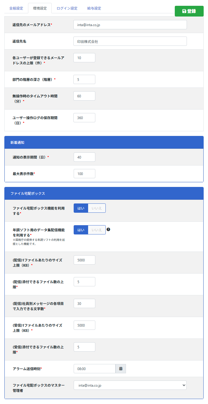The width and height of the screenshot is (208, 404).
Task: Set 年調ソフト data distribution to はい
Action: pos(81,230)
